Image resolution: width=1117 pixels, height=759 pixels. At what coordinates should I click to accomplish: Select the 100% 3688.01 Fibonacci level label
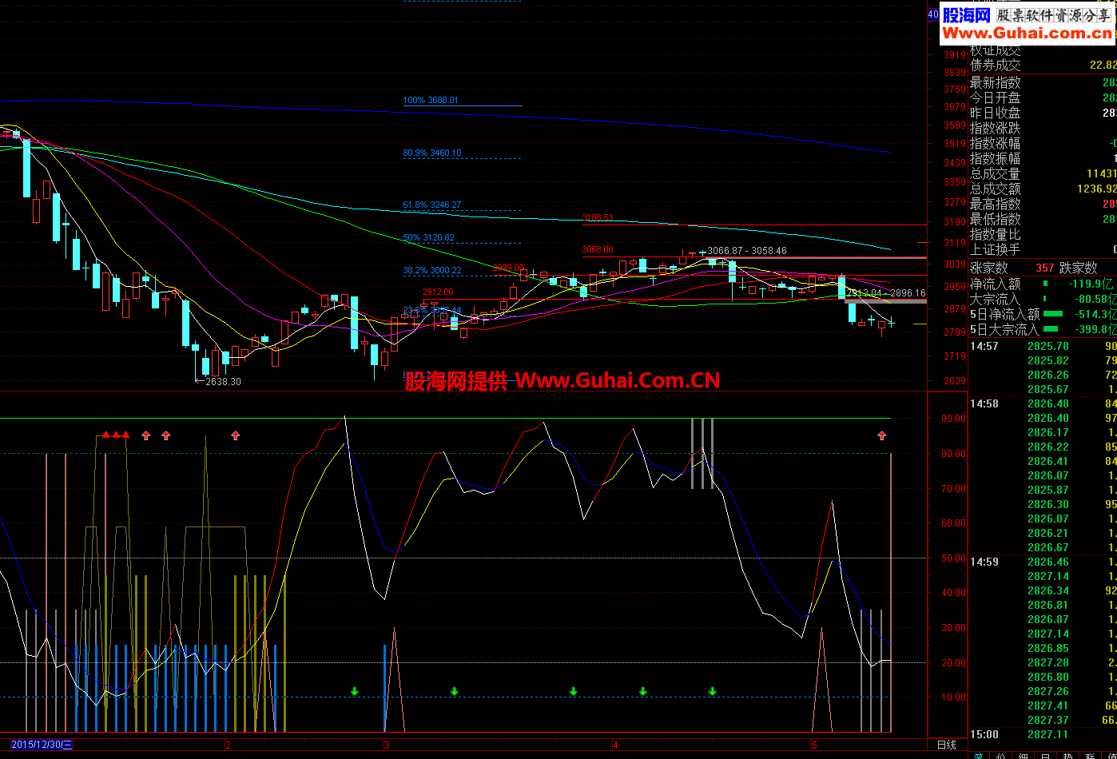431,100
